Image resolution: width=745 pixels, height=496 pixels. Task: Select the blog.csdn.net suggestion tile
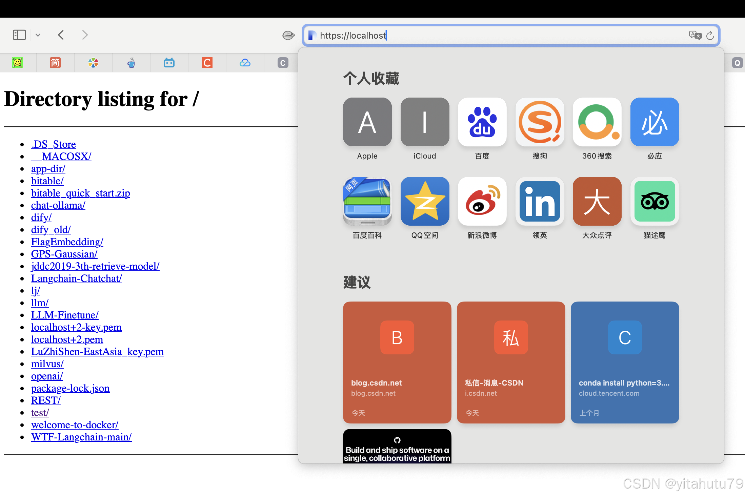[397, 363]
